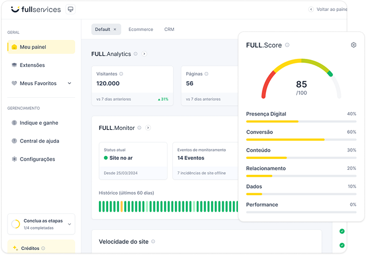Switch to the Ecommerce tab

click(x=141, y=29)
